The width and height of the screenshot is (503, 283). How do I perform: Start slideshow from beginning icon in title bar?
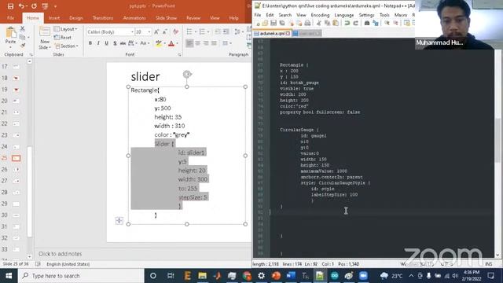(45, 6)
